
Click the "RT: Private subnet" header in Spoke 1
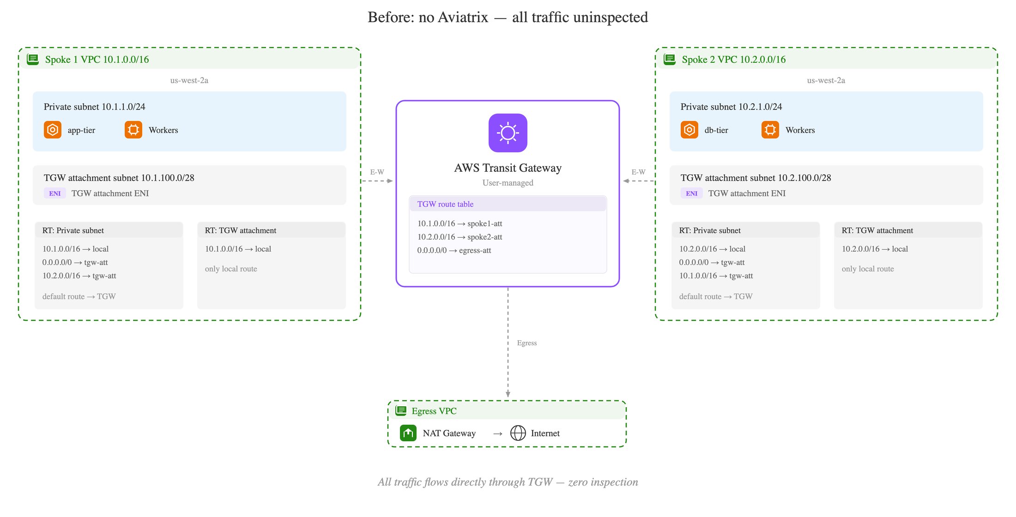[x=109, y=230]
